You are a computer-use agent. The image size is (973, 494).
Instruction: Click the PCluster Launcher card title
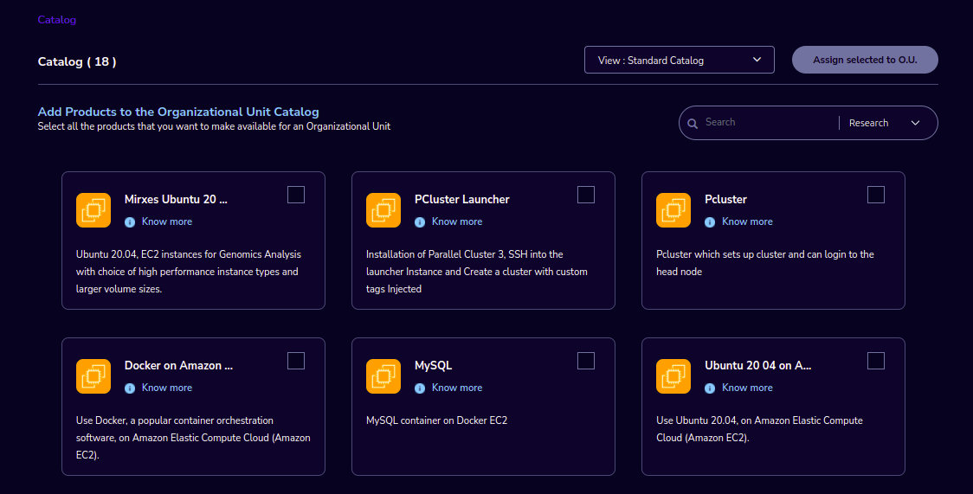[x=461, y=200]
